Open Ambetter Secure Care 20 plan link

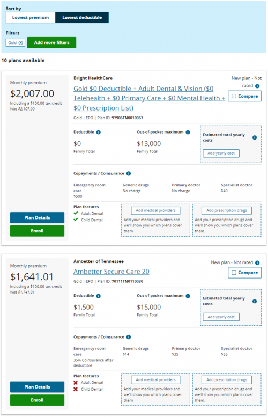pos(111,272)
